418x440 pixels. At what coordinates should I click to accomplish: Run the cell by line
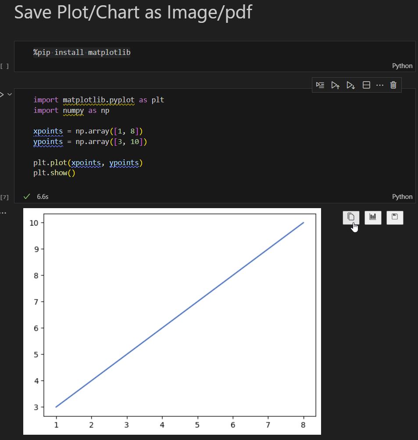click(320, 85)
